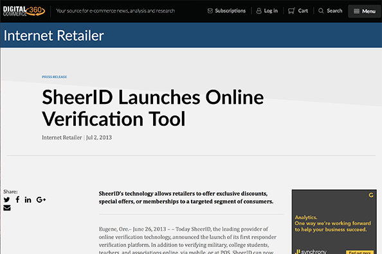Share article on Google Plus
This screenshot has width=382, height=254.
pos(41,199)
